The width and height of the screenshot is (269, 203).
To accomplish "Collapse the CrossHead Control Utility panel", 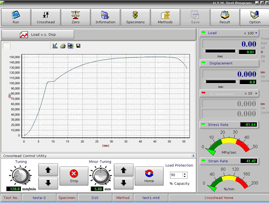I will 193,156.
